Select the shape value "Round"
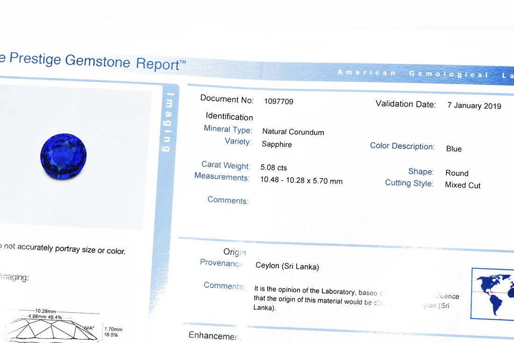The height and width of the screenshot is (343, 514). (x=457, y=173)
